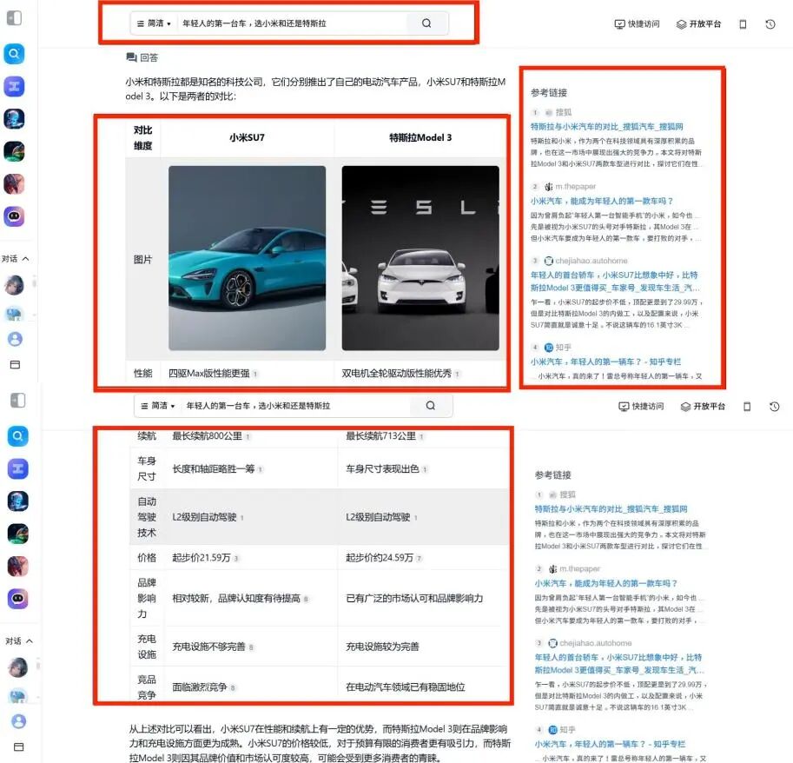Click the magnifier search button in upper search bar
793x763 pixels.
tap(426, 23)
